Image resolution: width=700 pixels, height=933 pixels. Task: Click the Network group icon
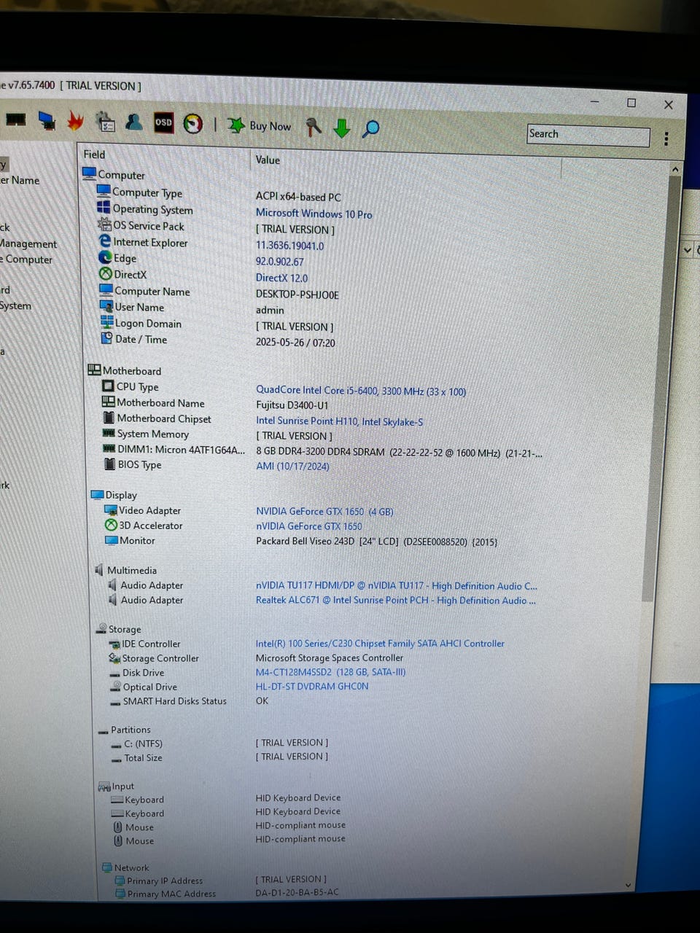pyautogui.click(x=107, y=867)
